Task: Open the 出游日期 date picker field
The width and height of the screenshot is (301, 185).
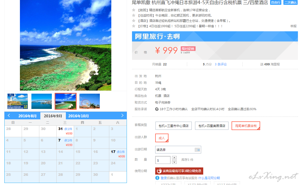Action: [x=178, y=150]
